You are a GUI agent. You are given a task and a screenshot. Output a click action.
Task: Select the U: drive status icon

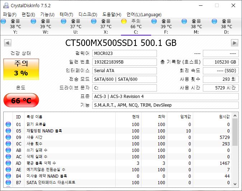[x=64, y=21]
